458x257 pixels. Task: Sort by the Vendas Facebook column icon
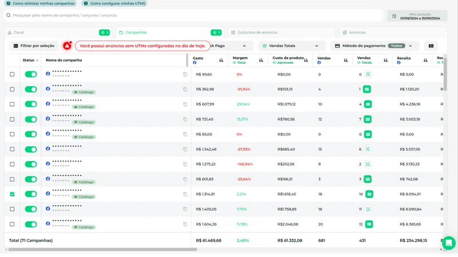coord(346,61)
